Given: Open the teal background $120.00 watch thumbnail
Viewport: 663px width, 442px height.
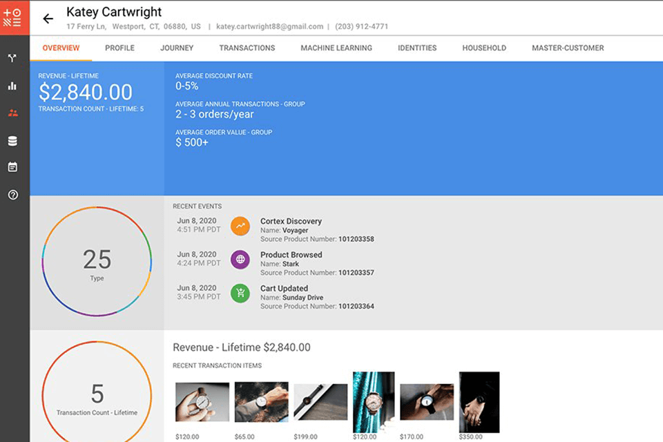Looking at the screenshot, I should (x=374, y=402).
